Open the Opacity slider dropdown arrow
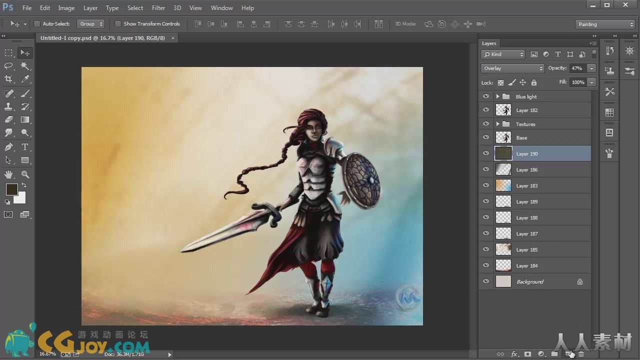Screen dimensions: 640x360 click(592, 68)
